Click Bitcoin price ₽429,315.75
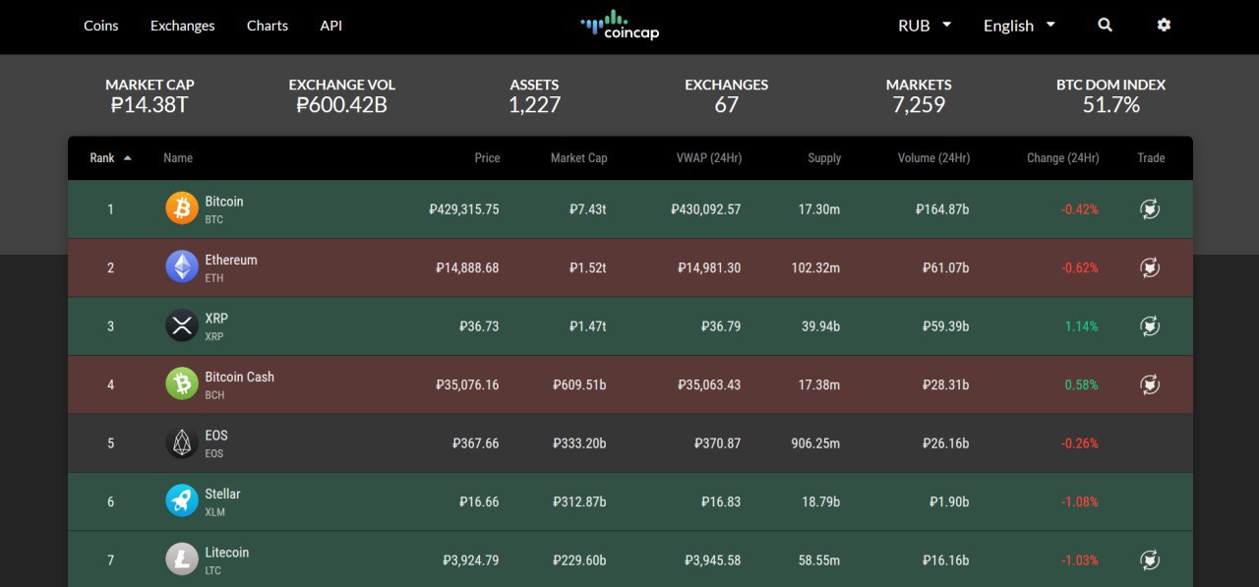The width and height of the screenshot is (1259, 587). (x=464, y=209)
